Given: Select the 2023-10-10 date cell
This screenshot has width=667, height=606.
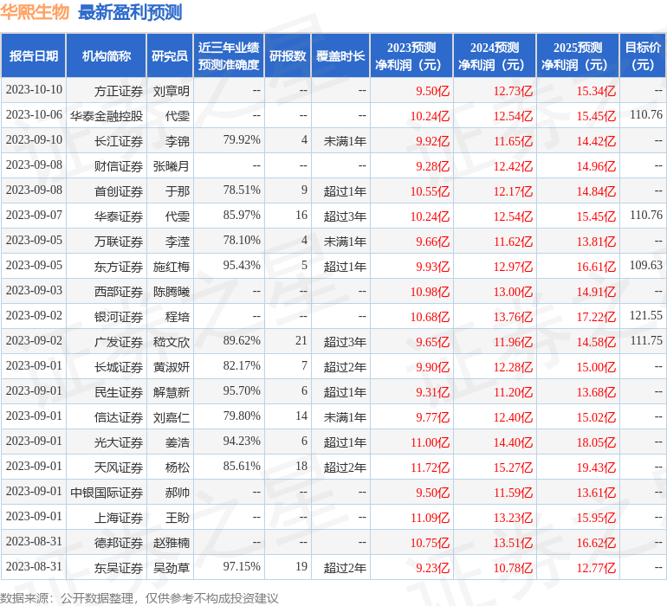Looking at the screenshot, I should coord(34,90).
